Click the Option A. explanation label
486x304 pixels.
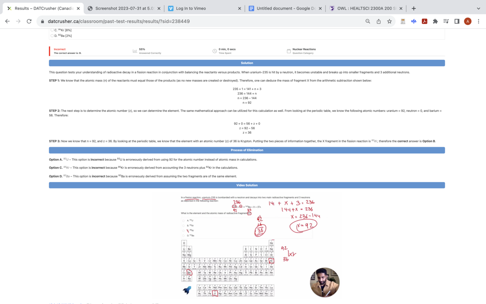[56, 160]
